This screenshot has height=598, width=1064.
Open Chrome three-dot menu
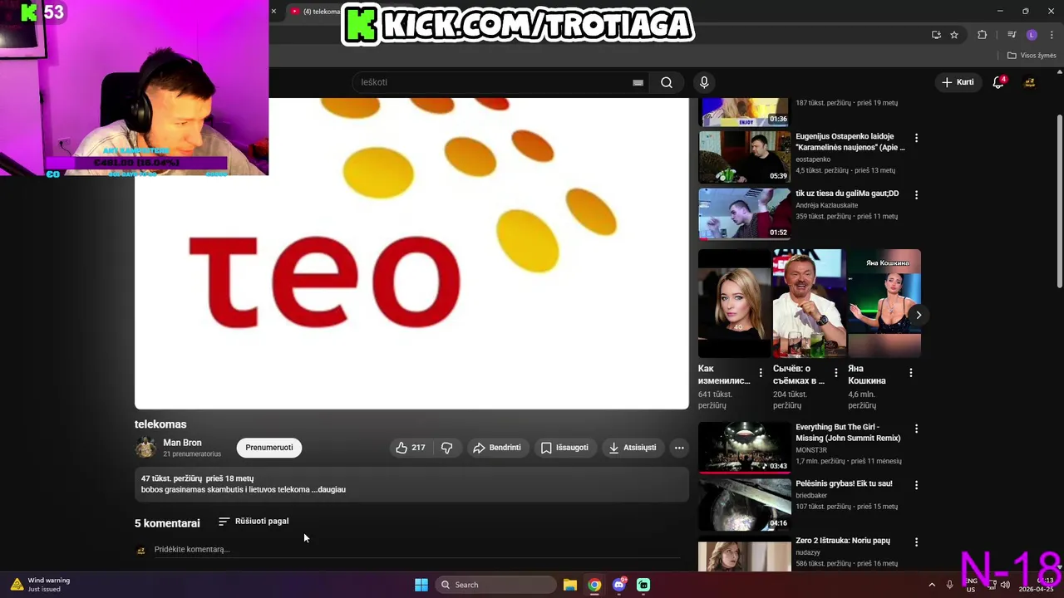tap(1052, 35)
